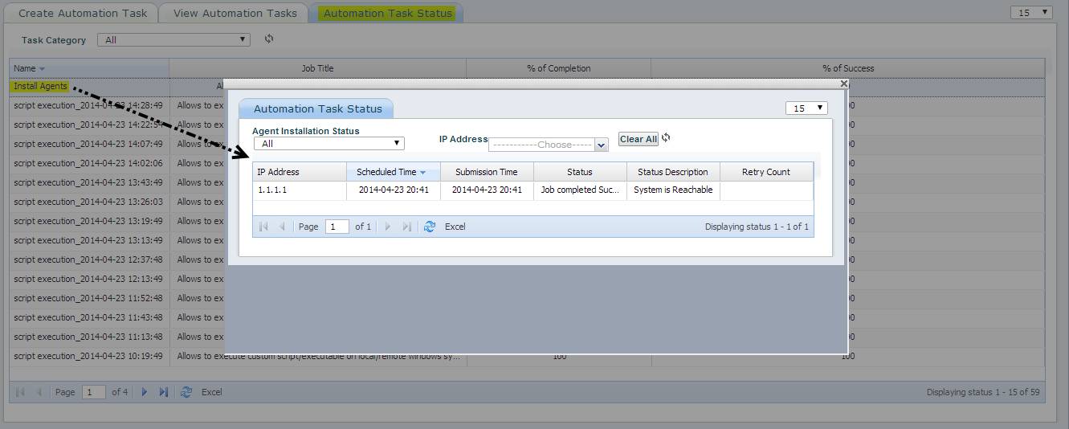The image size is (1069, 429).
Task: Sort by Job Title column header
Action: tap(317, 68)
